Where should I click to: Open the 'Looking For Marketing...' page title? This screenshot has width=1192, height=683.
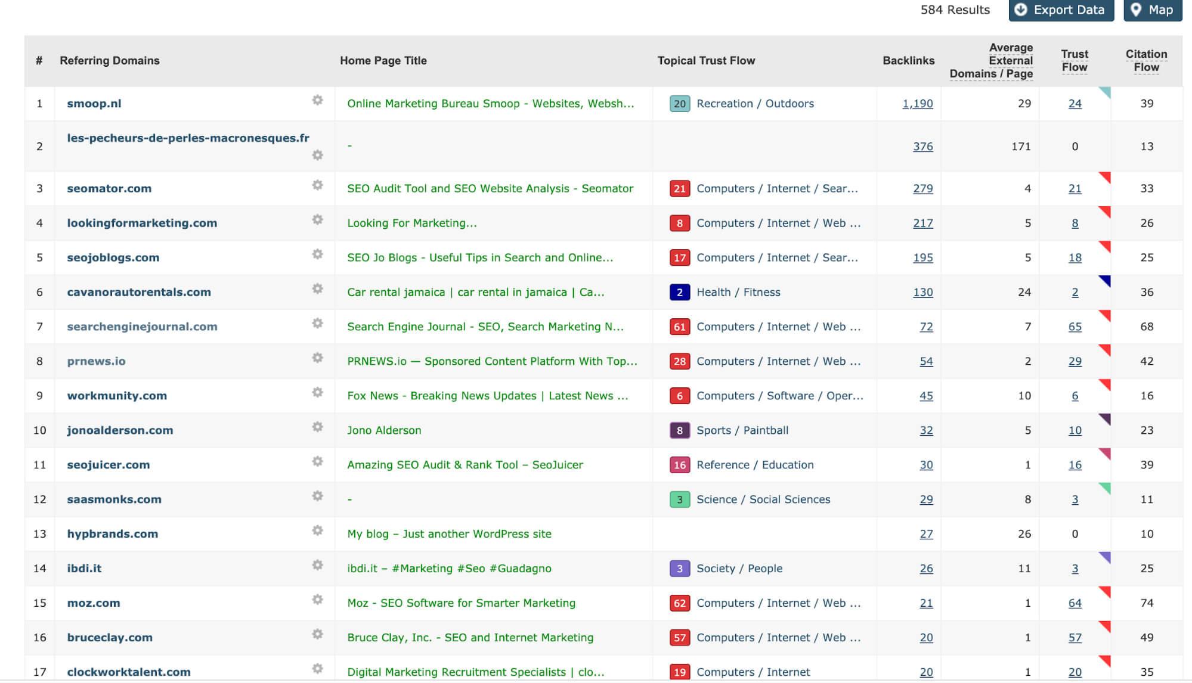[412, 223]
